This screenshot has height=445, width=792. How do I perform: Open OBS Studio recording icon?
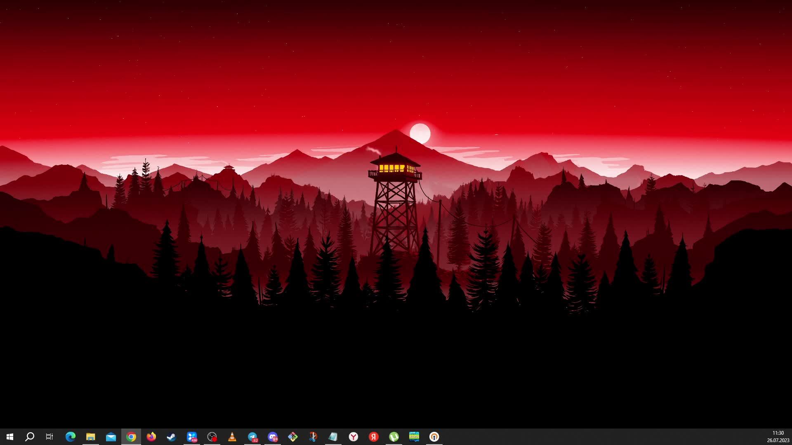(x=212, y=437)
